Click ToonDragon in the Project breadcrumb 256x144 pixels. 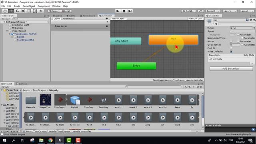coord(39,90)
